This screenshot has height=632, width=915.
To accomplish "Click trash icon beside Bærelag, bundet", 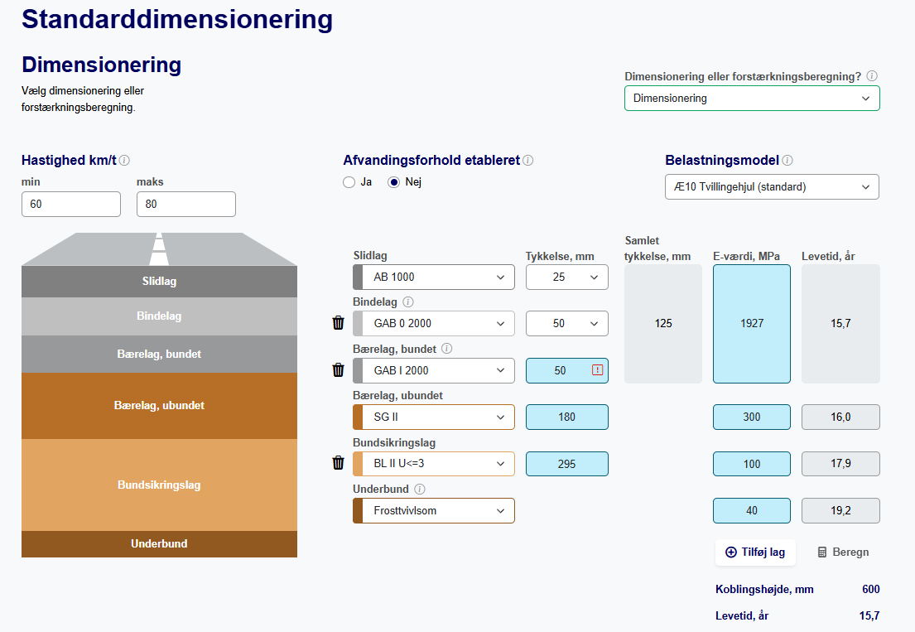I will (338, 370).
